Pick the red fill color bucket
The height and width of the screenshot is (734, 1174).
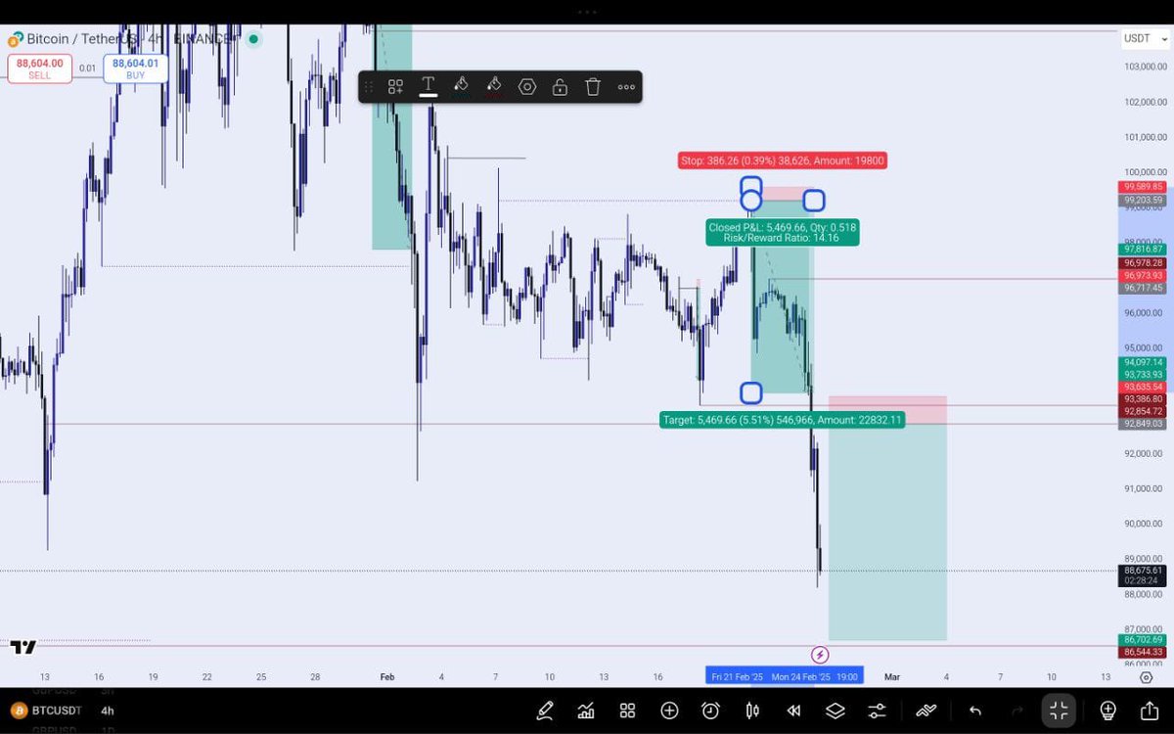(x=493, y=86)
